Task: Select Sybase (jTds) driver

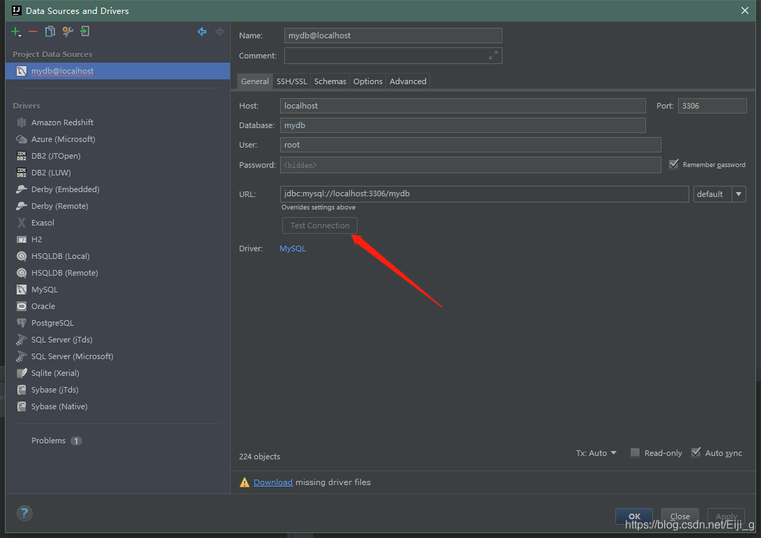Action: [55, 390]
